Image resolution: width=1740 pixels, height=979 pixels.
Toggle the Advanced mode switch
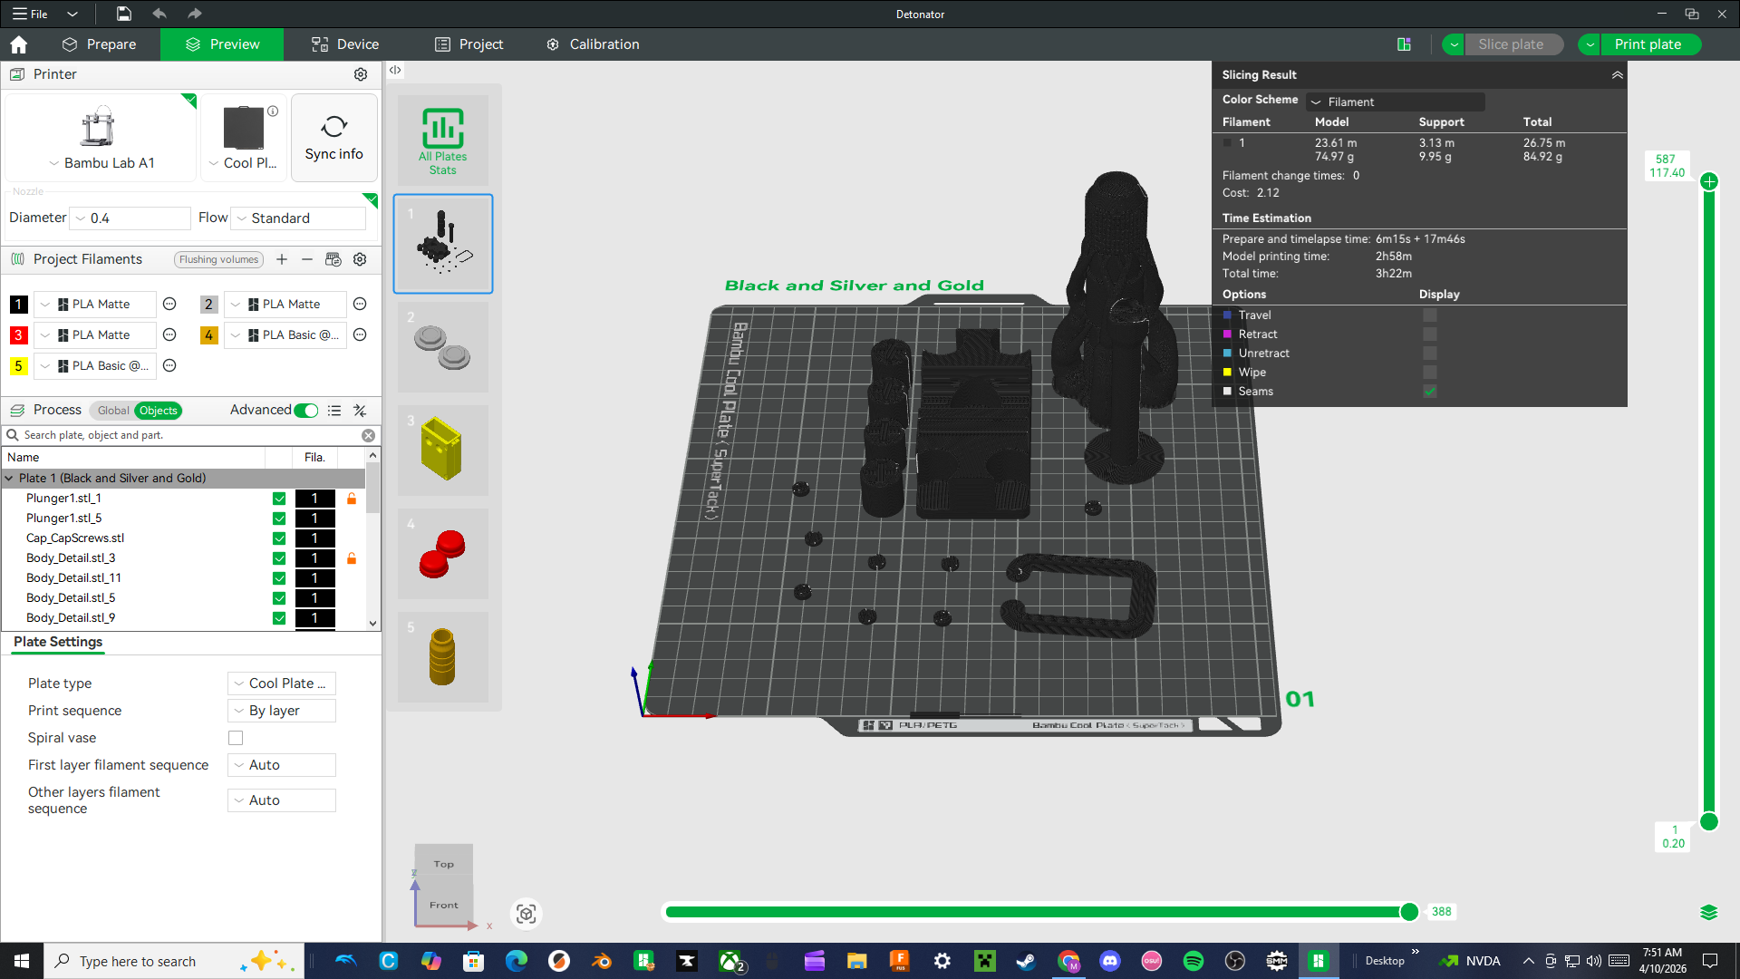tap(306, 411)
